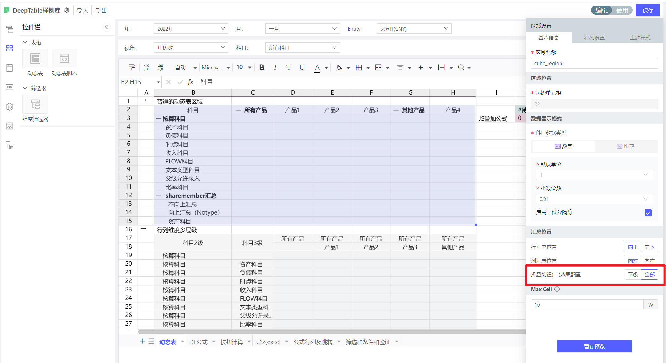This screenshot has height=363, width=666.
Task: Open the DF公式 sheet tab
Action: coord(198,342)
